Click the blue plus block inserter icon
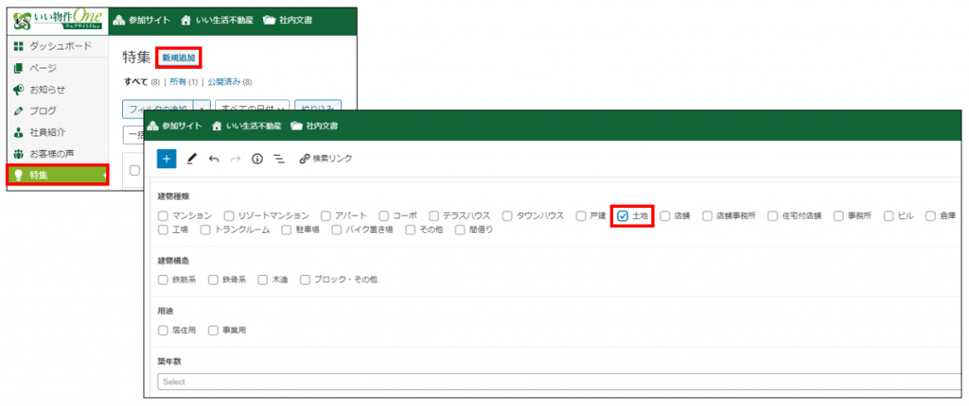 [x=167, y=159]
